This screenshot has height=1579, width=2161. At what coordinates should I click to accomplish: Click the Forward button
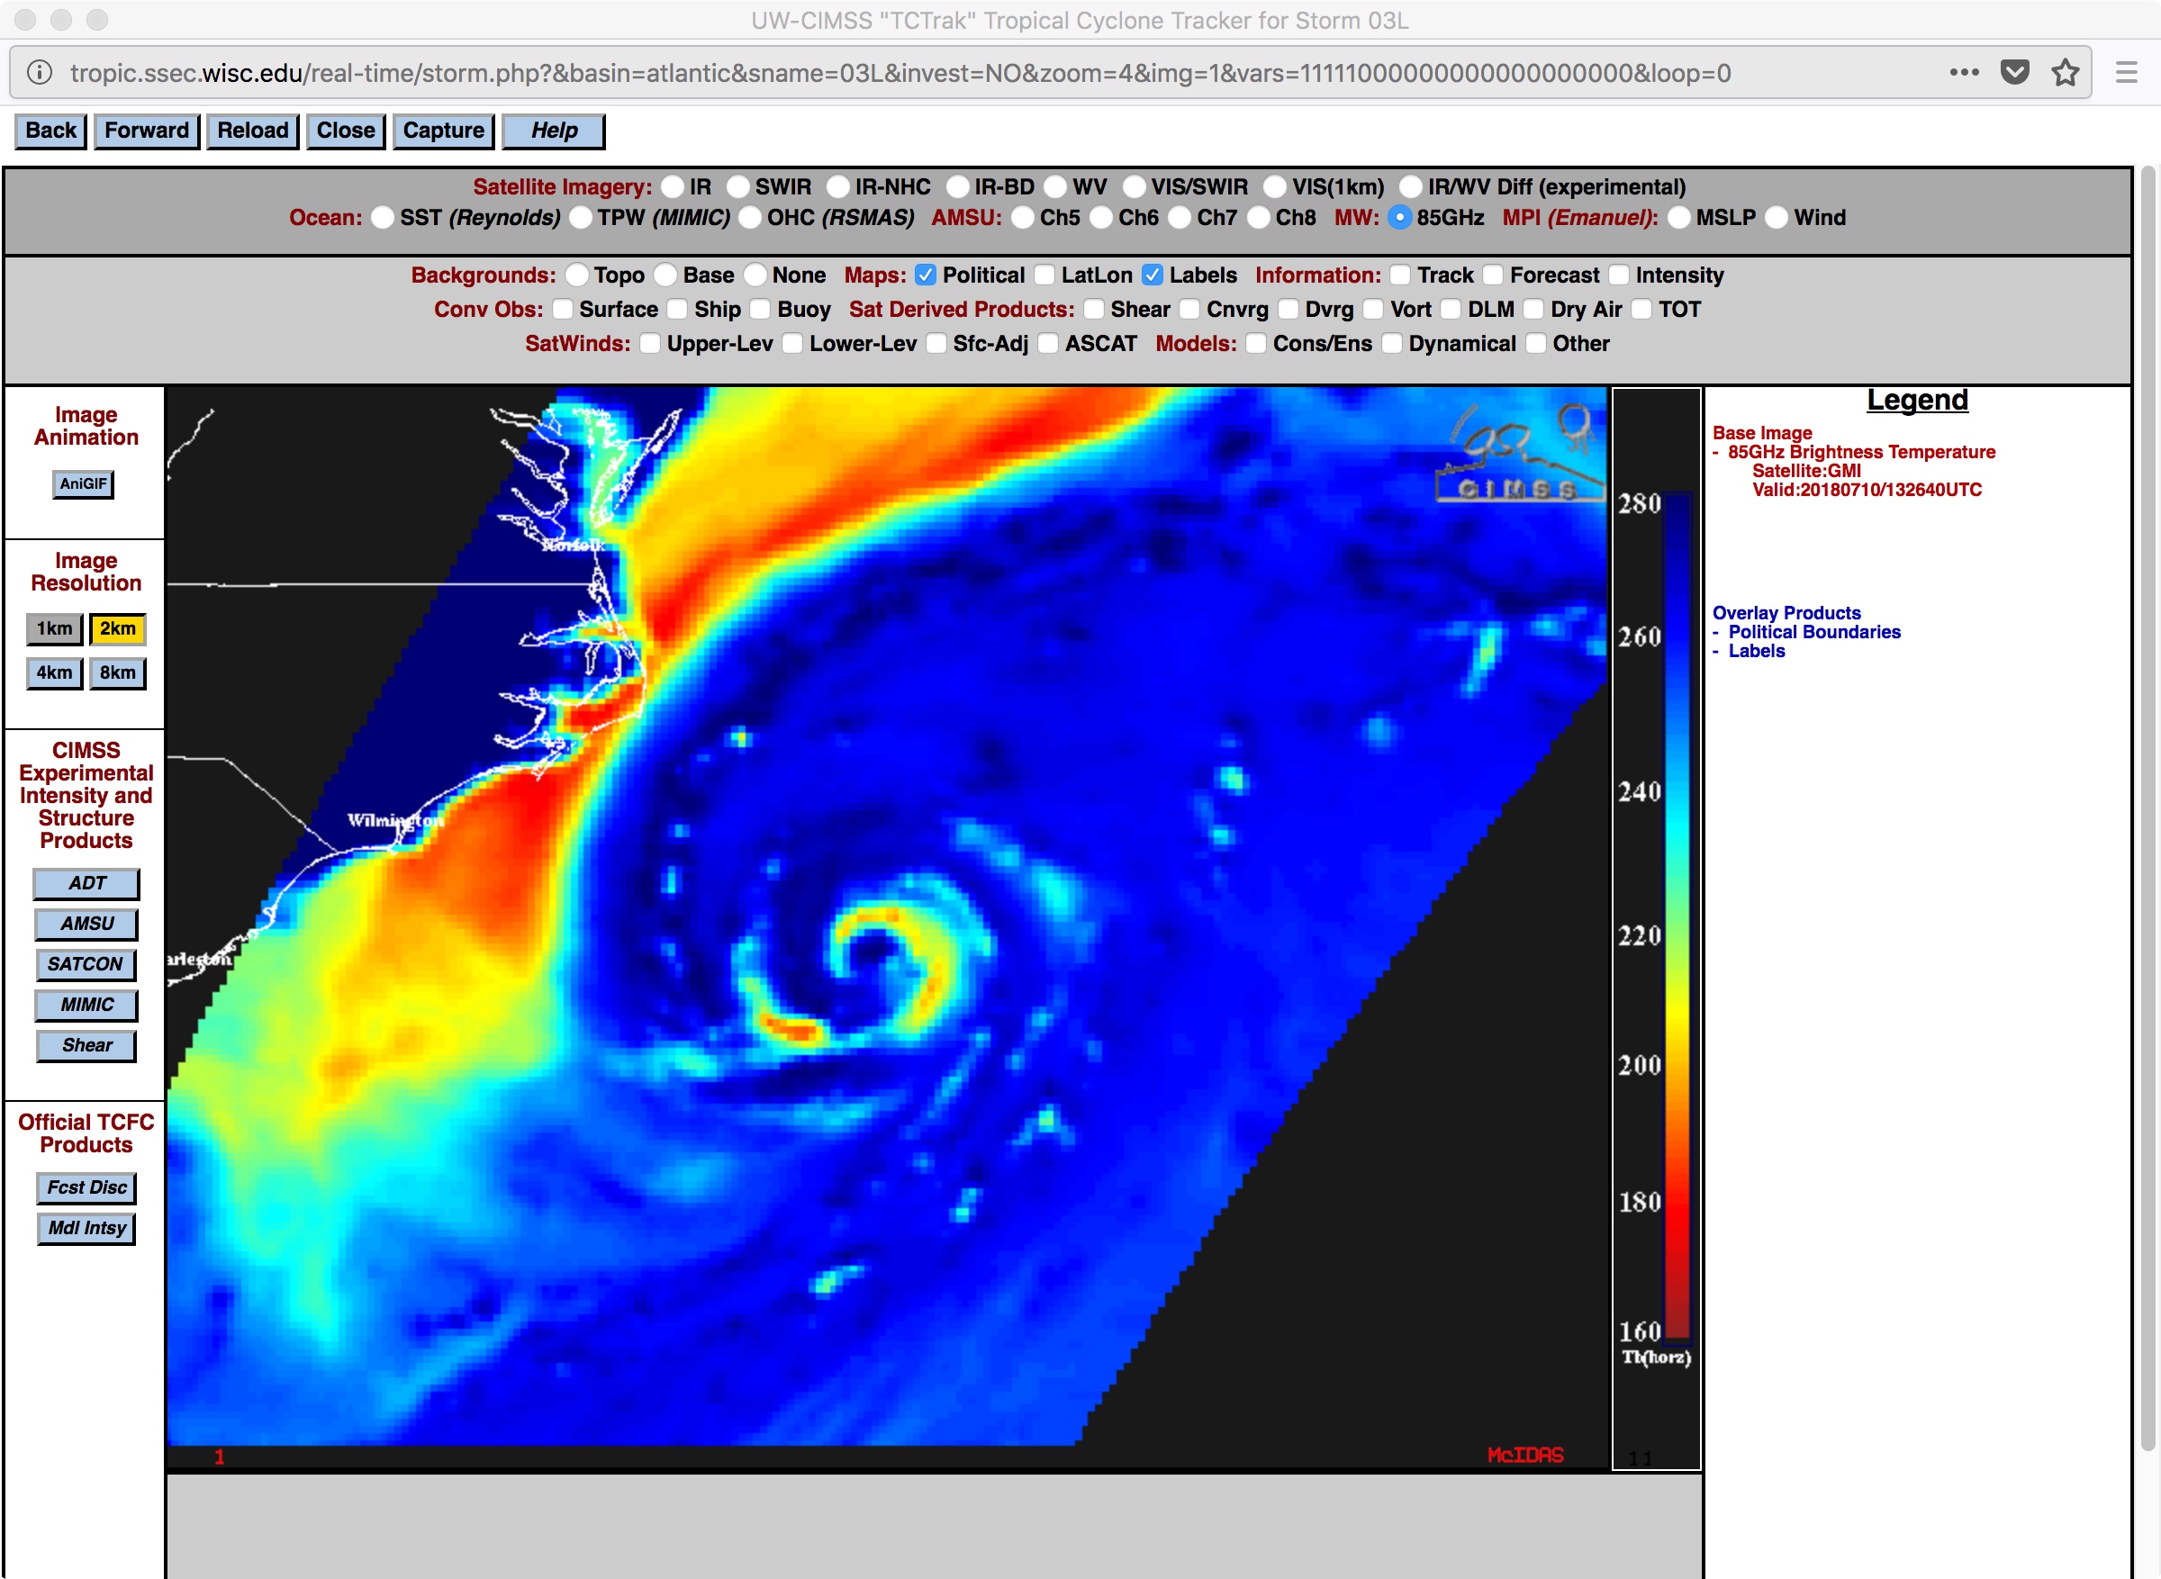pos(146,131)
